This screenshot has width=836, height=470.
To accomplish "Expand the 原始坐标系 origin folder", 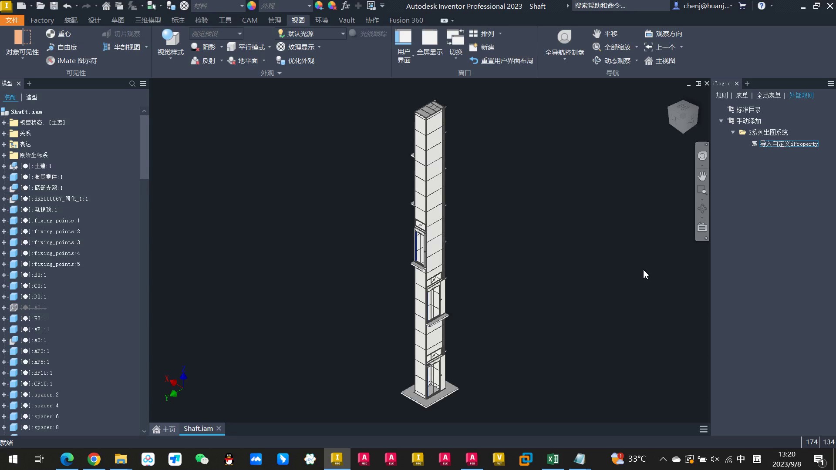I will pos(4,155).
